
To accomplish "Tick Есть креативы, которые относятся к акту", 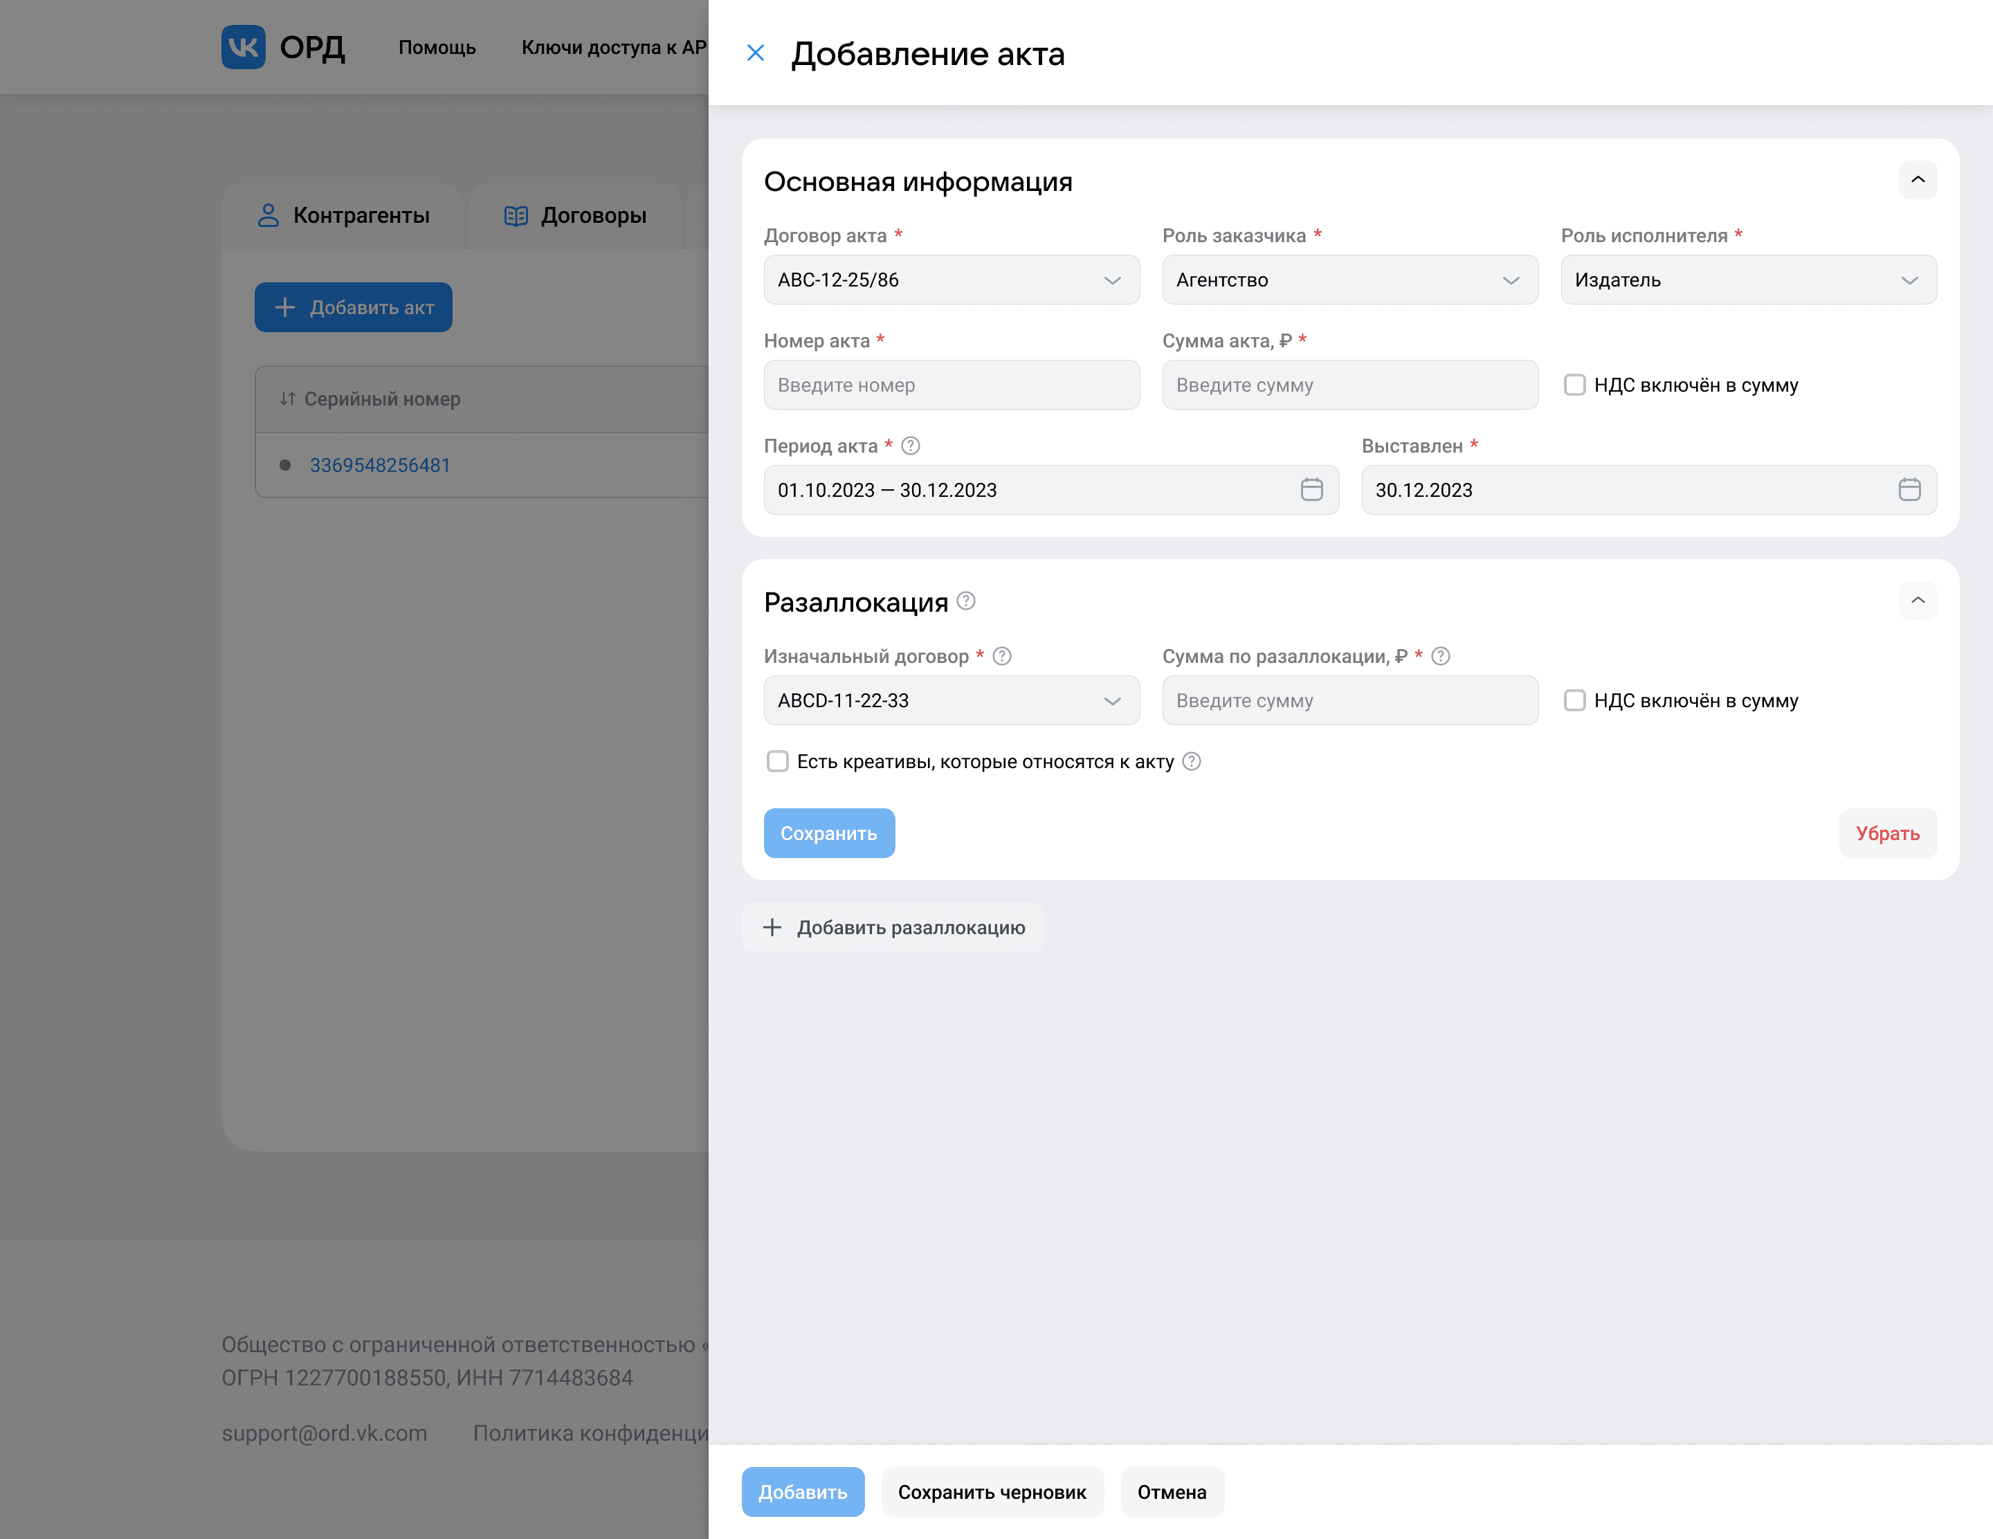I will pyautogui.click(x=778, y=762).
